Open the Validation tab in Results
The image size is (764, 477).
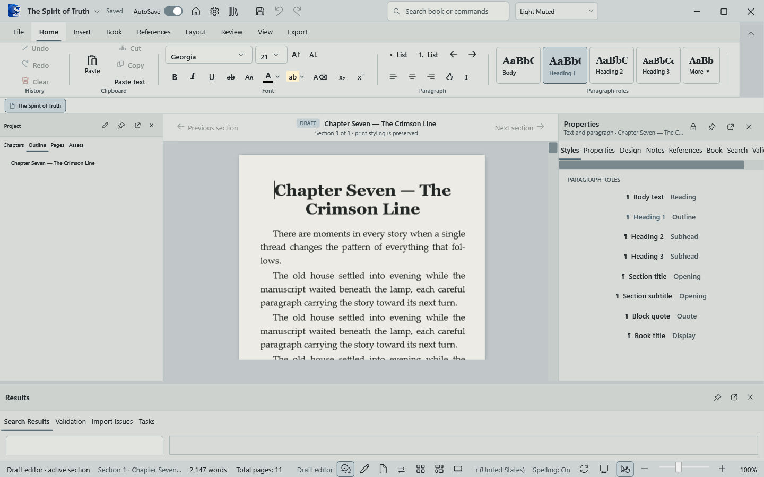pyautogui.click(x=71, y=421)
